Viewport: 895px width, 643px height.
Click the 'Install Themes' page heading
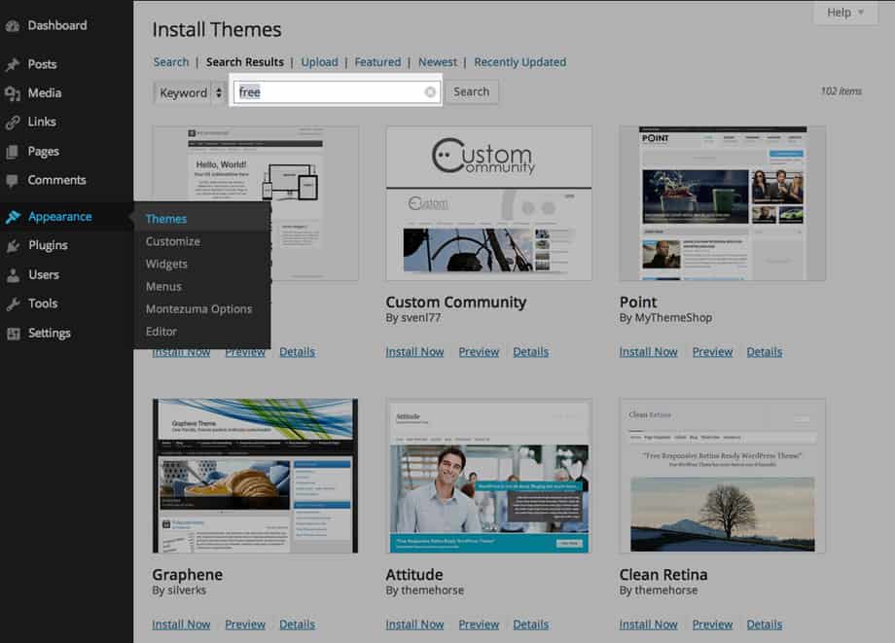pos(217,29)
